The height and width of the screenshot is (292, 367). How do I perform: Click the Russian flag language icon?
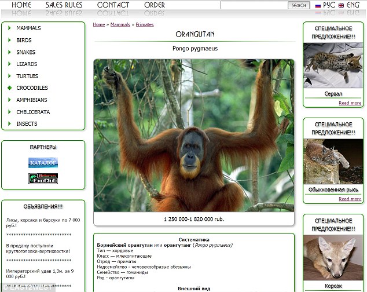318,5
